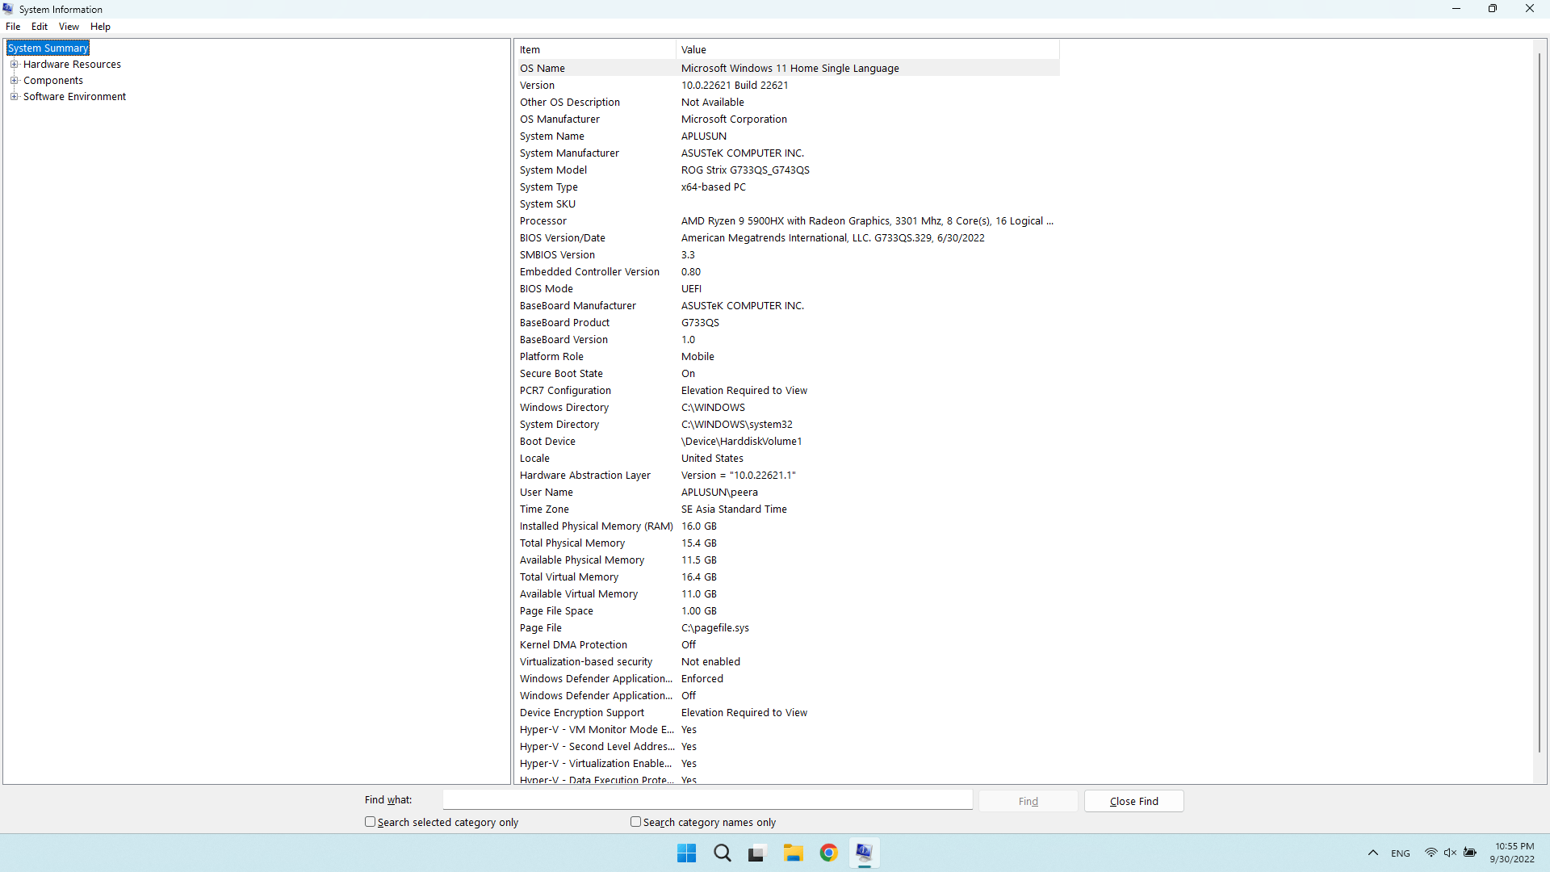Select Components label in tree

(x=53, y=81)
